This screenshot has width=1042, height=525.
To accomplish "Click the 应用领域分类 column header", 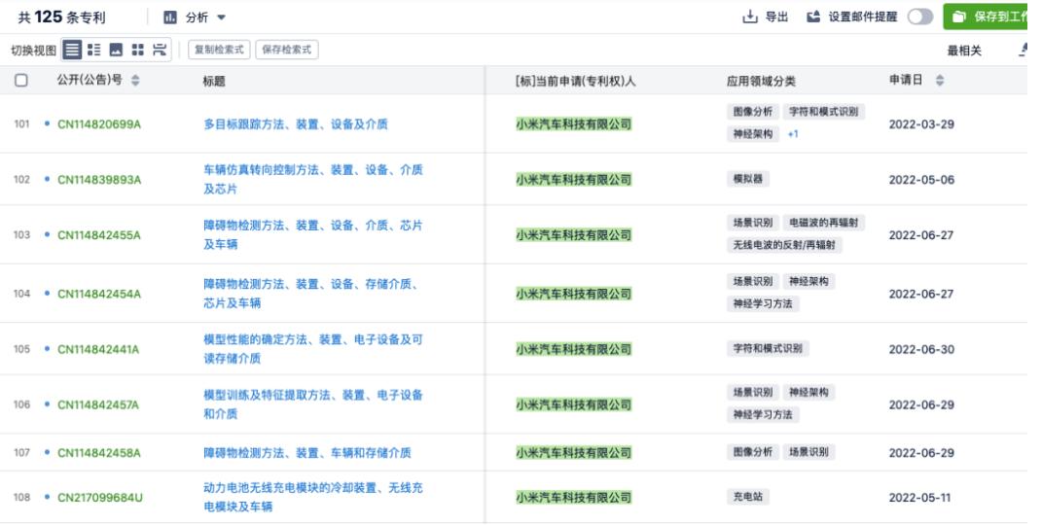I will point(761,81).
